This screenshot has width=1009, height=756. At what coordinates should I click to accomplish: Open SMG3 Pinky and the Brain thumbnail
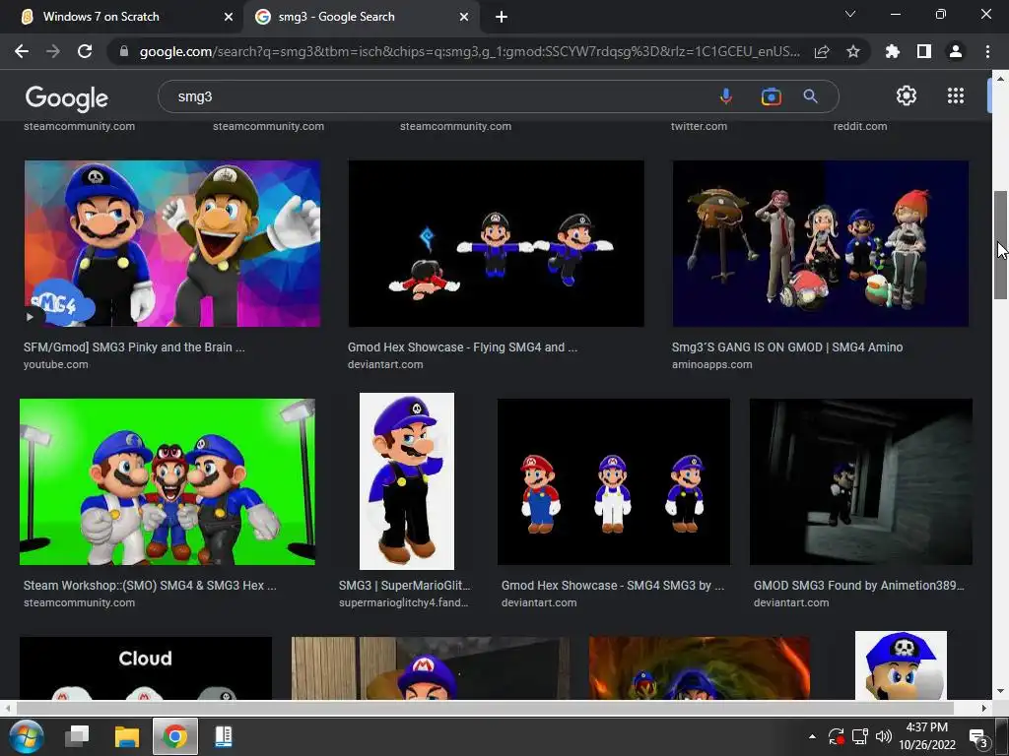click(171, 244)
